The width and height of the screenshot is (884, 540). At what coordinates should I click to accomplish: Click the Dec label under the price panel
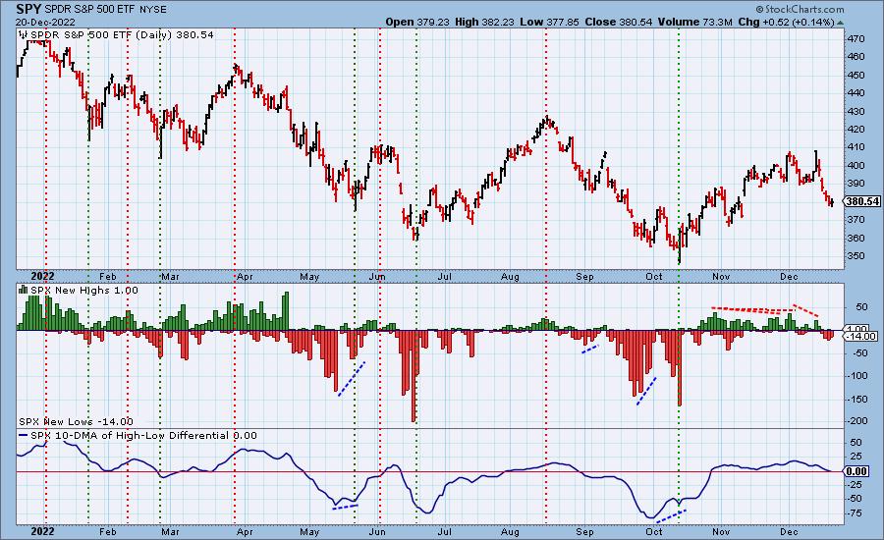pos(789,277)
